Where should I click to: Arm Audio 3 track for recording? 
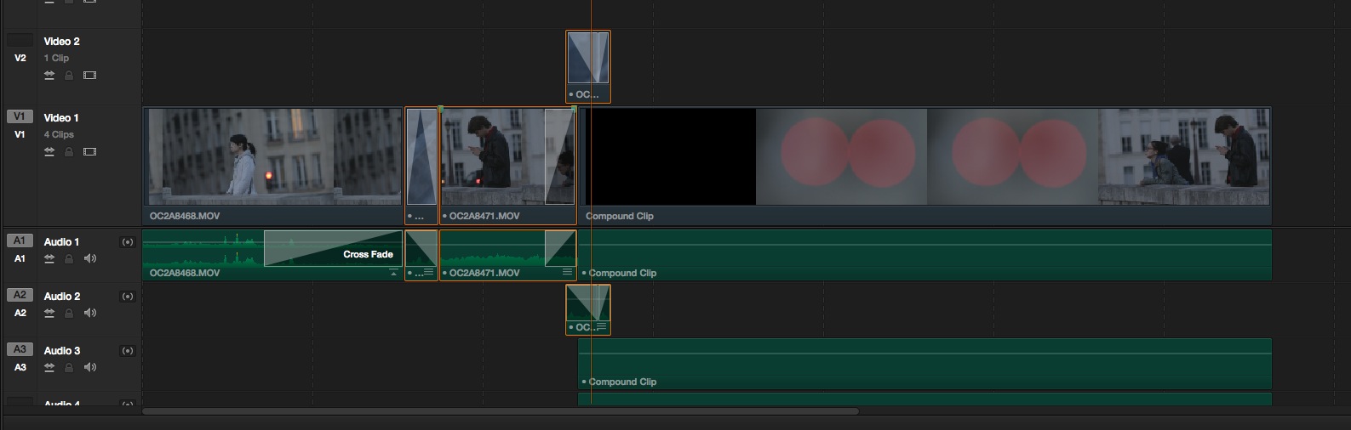coord(128,351)
